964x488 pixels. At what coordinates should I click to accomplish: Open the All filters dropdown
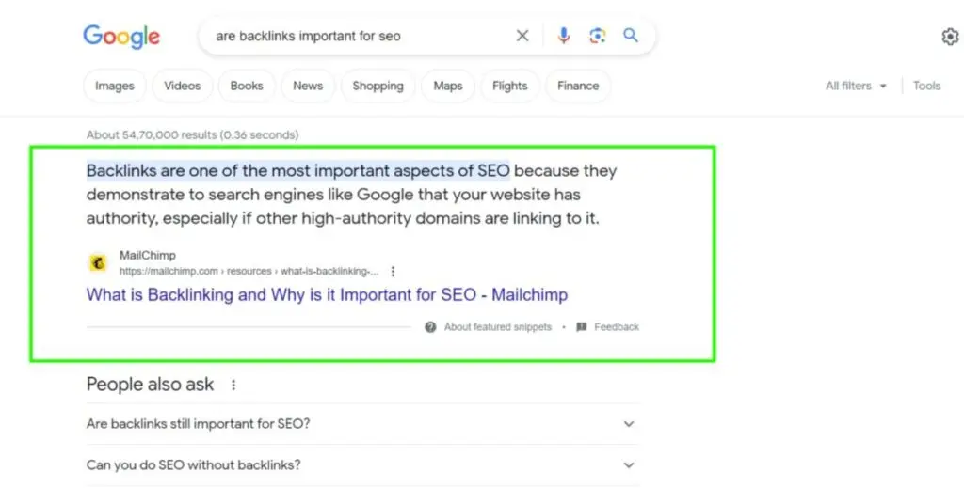tap(856, 86)
